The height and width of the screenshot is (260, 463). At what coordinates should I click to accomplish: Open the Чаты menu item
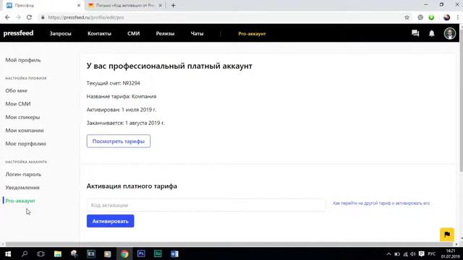(197, 34)
